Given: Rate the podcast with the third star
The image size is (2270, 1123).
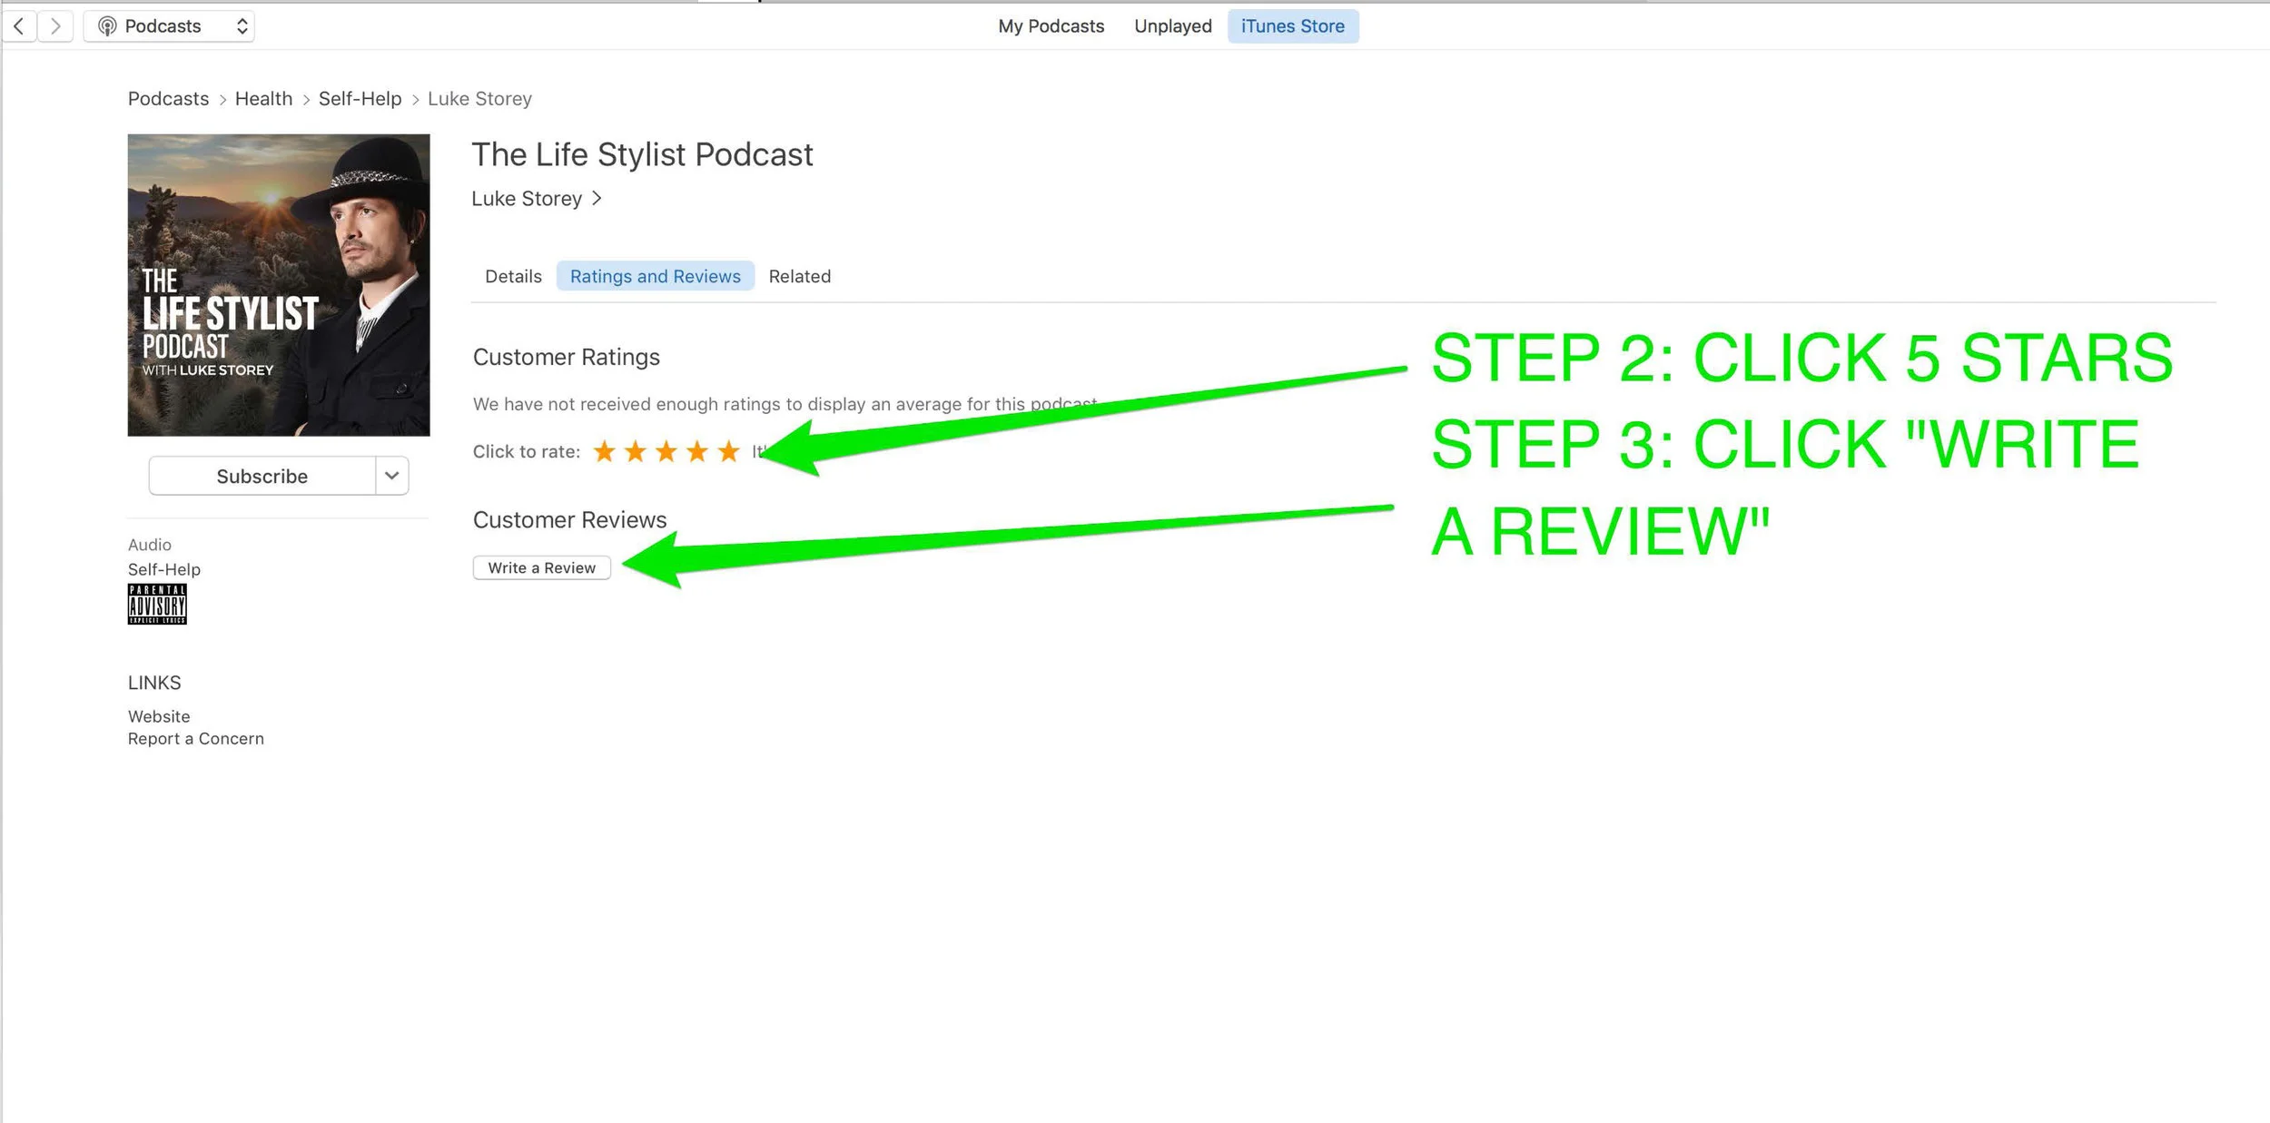Looking at the screenshot, I should tap(666, 451).
